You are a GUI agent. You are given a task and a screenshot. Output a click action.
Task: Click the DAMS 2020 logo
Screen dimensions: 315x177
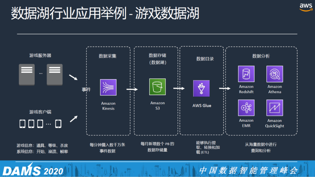(33, 170)
